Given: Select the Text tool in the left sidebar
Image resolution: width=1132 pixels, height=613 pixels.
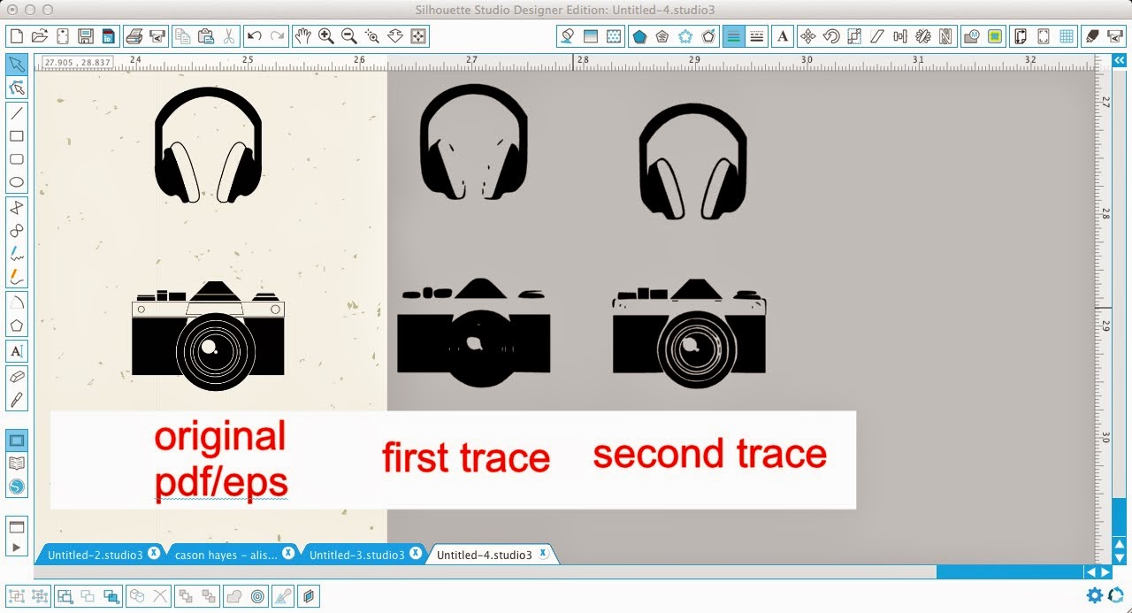Looking at the screenshot, I should click(x=17, y=351).
